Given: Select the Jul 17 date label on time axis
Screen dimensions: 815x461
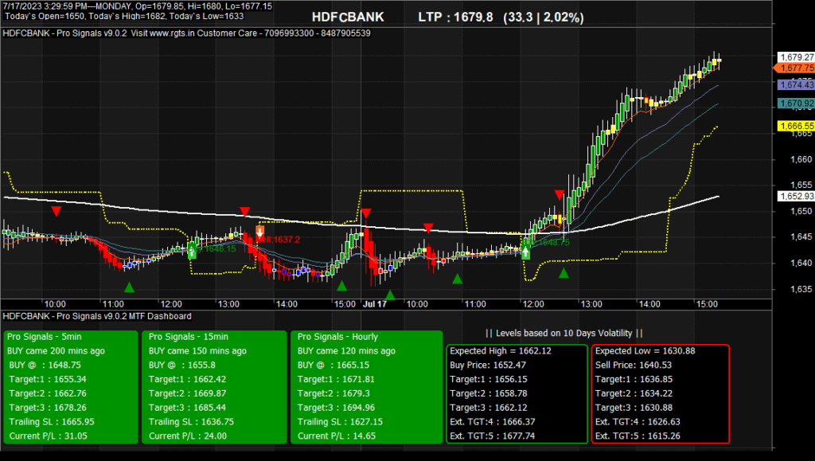Looking at the screenshot, I should [375, 304].
